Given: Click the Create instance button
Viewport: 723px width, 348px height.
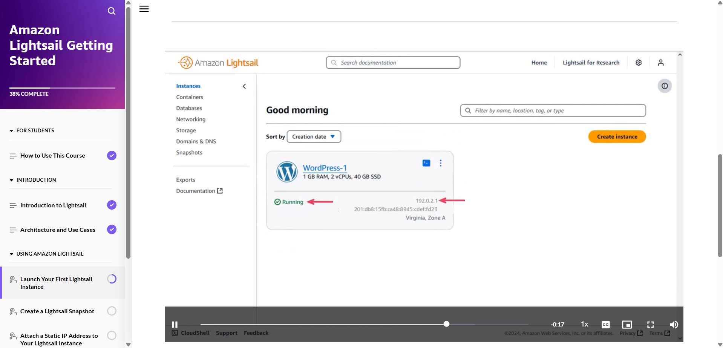Looking at the screenshot, I should tap(617, 136).
